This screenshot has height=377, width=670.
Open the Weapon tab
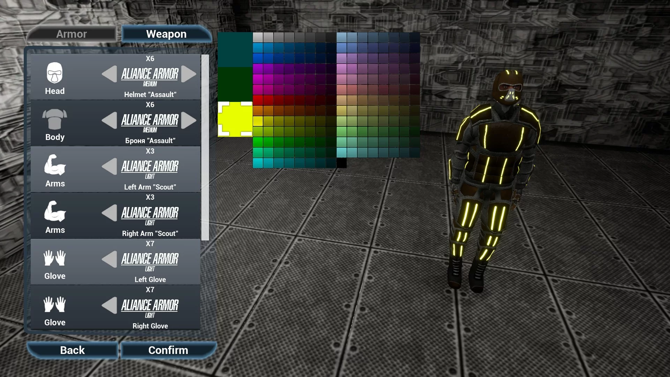tap(166, 34)
